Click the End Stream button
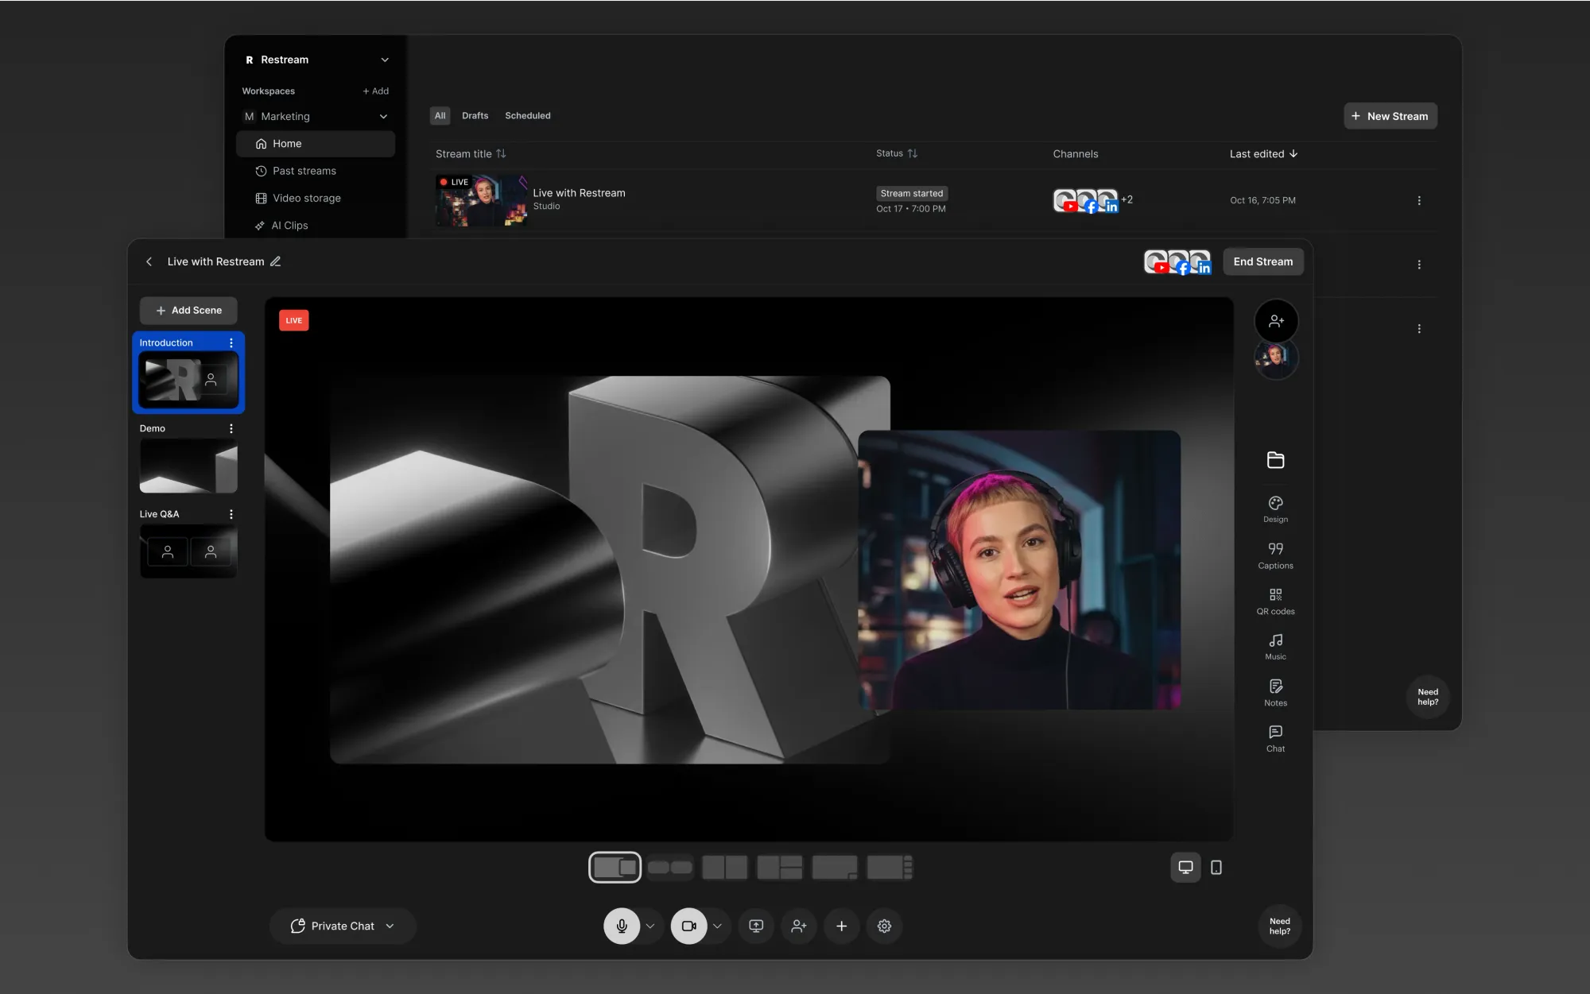Viewport: 1590px width, 994px height. (1262, 261)
